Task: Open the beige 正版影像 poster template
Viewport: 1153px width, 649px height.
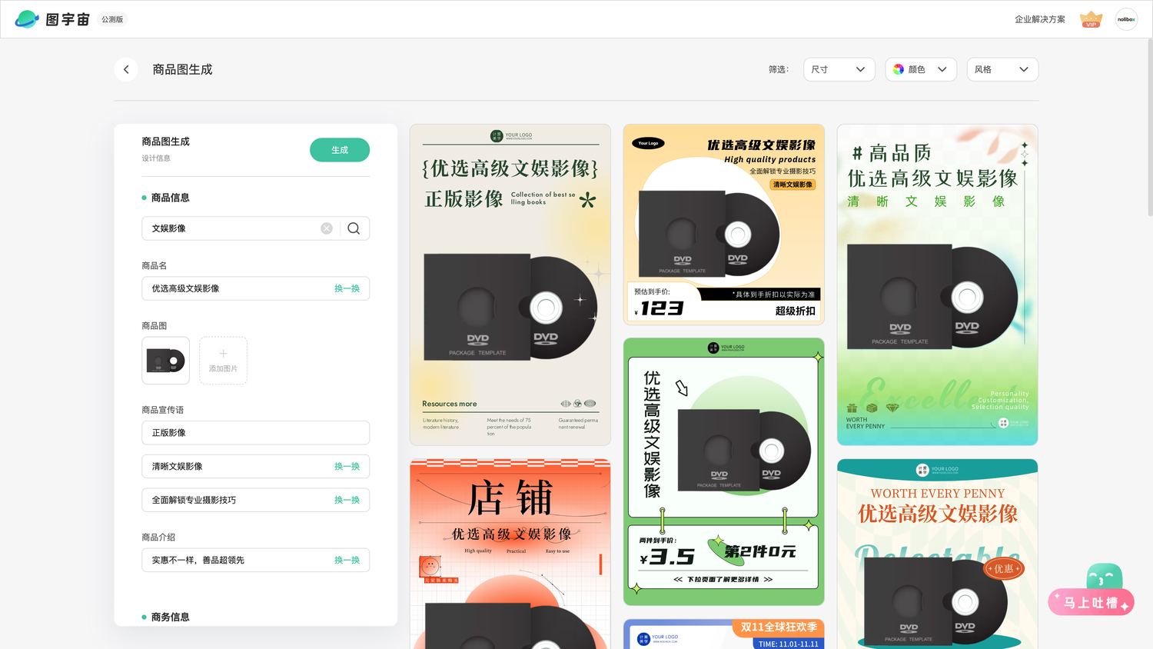Action: click(x=510, y=285)
